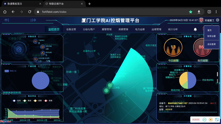Expand the recorder fullscreen arrows icon
The image size is (221, 124).
pos(217,120)
